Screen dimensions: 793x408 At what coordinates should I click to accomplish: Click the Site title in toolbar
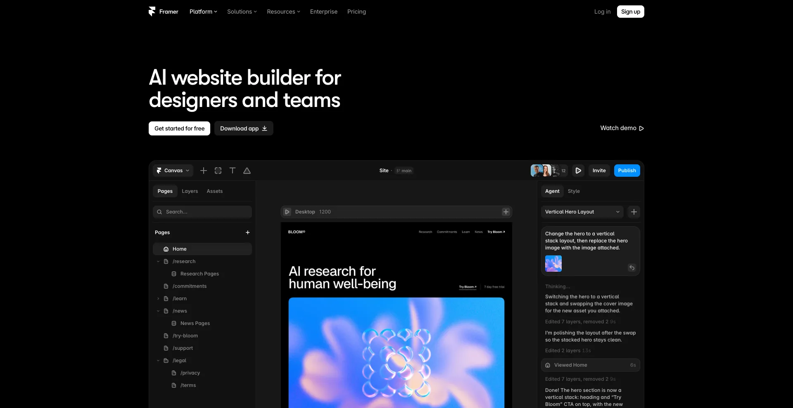[384, 171]
